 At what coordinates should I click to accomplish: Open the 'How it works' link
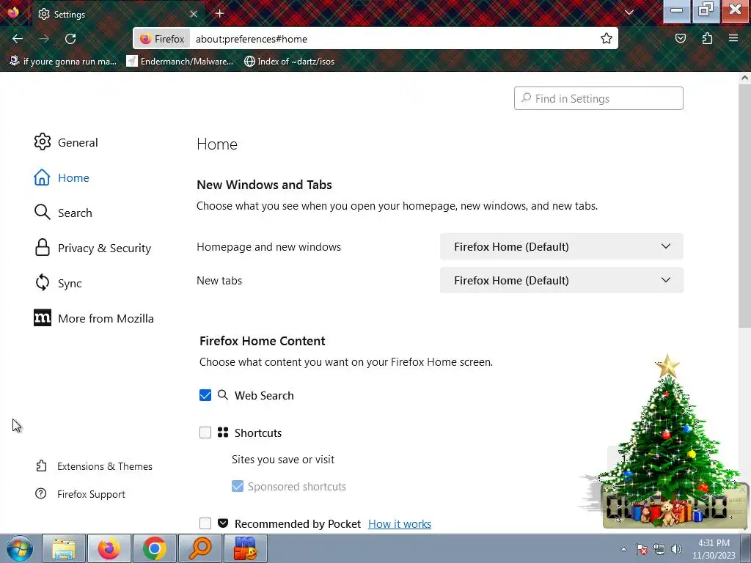pyautogui.click(x=400, y=523)
